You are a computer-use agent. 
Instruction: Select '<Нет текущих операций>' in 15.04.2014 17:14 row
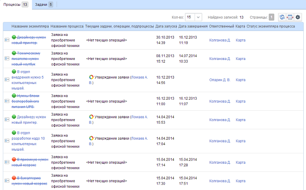107,163
